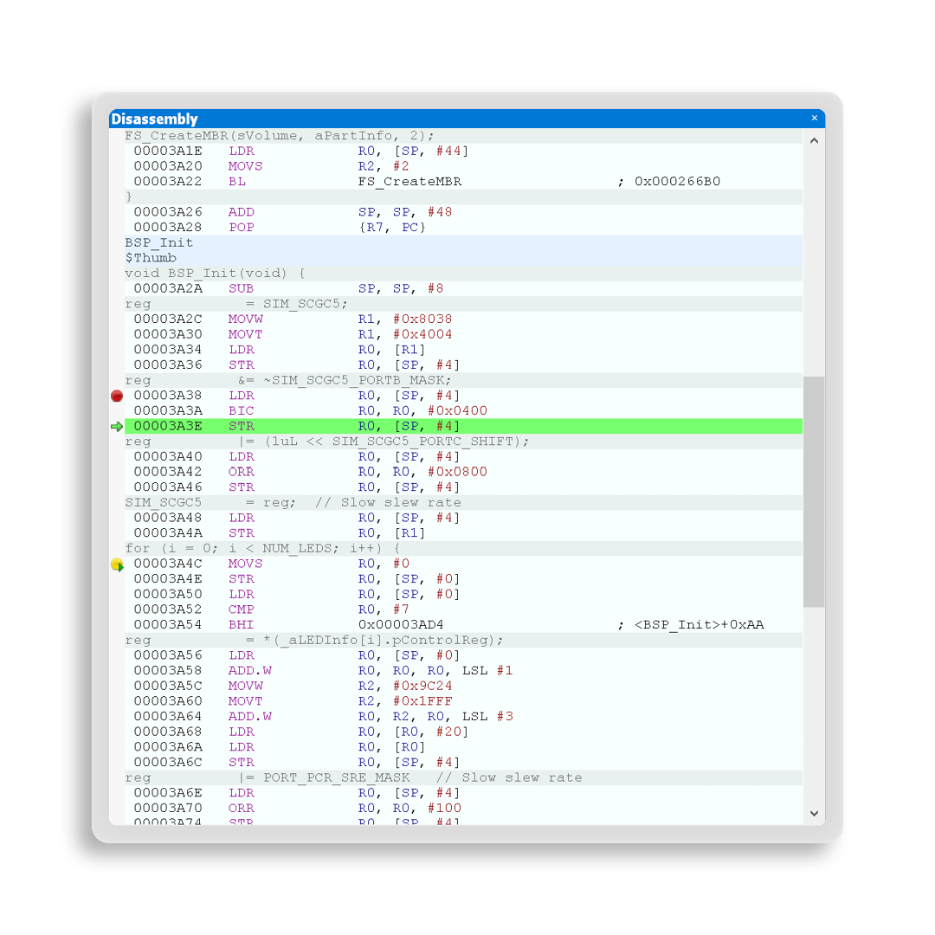Select the highlighted STR instruction at 00003A3E
The height and width of the screenshot is (935, 935).
[x=346, y=426]
